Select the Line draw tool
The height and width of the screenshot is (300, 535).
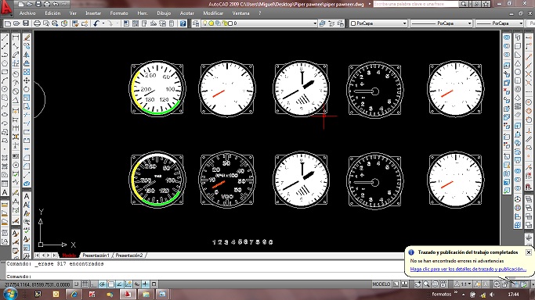pos(5,37)
